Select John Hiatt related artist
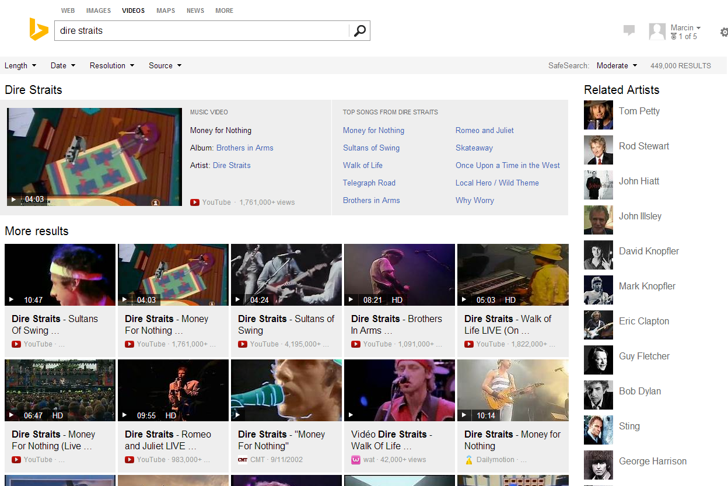This screenshot has height=486, width=728. coord(639,181)
